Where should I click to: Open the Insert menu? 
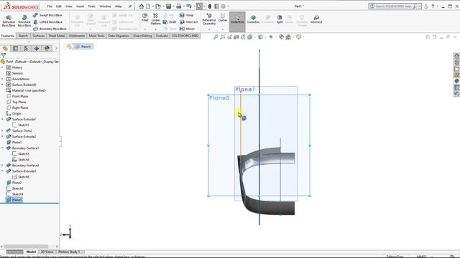(x=80, y=6)
